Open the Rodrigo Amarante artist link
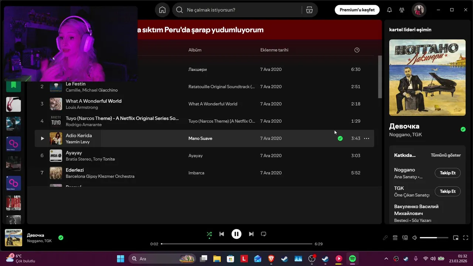473x266 pixels. coord(84,125)
